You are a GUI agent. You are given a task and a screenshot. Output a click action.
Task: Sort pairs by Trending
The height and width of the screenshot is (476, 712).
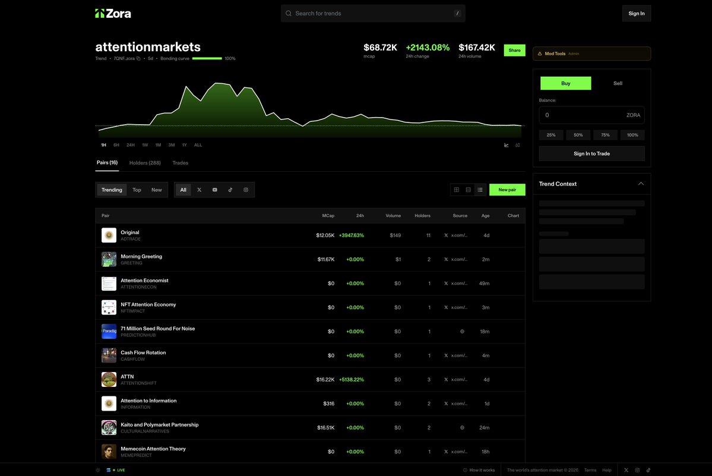112,190
